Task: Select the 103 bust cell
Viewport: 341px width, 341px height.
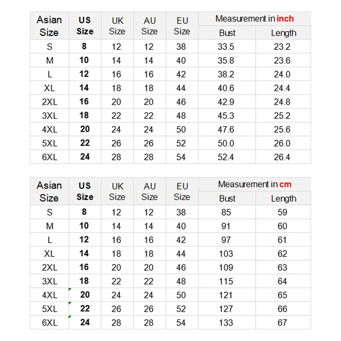Action: (226, 254)
